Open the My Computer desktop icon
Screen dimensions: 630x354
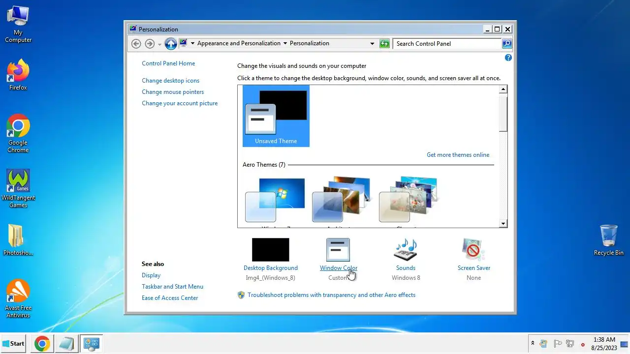18,25
